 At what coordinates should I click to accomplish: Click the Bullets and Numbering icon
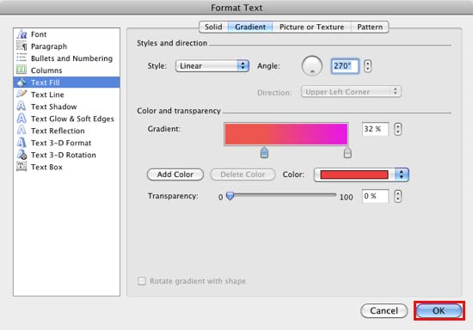click(21, 58)
